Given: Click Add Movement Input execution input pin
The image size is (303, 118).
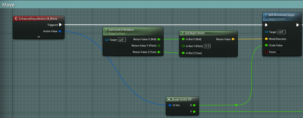Looking at the screenshot, I should coord(266,25).
